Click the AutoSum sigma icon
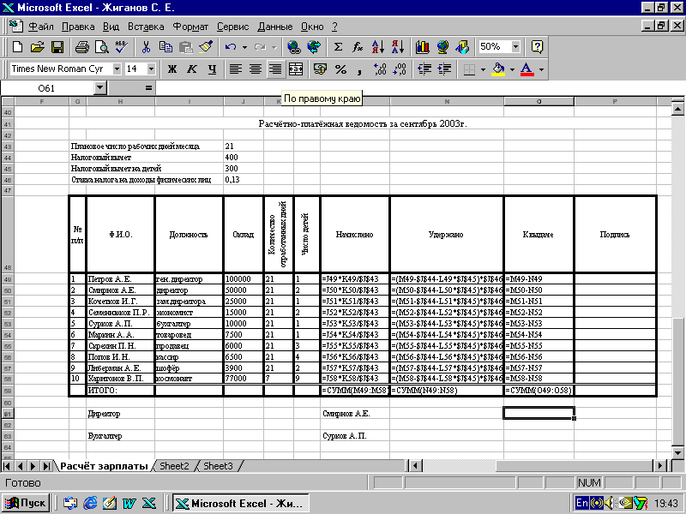Viewport: 686px width, 514px height. (x=338, y=47)
